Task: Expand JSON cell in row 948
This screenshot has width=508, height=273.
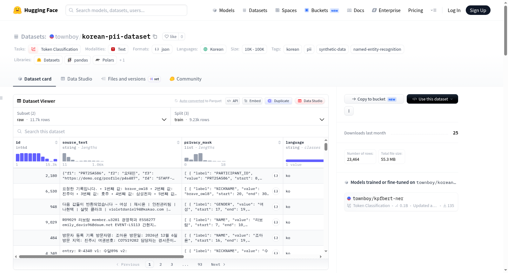Action: click(276, 207)
